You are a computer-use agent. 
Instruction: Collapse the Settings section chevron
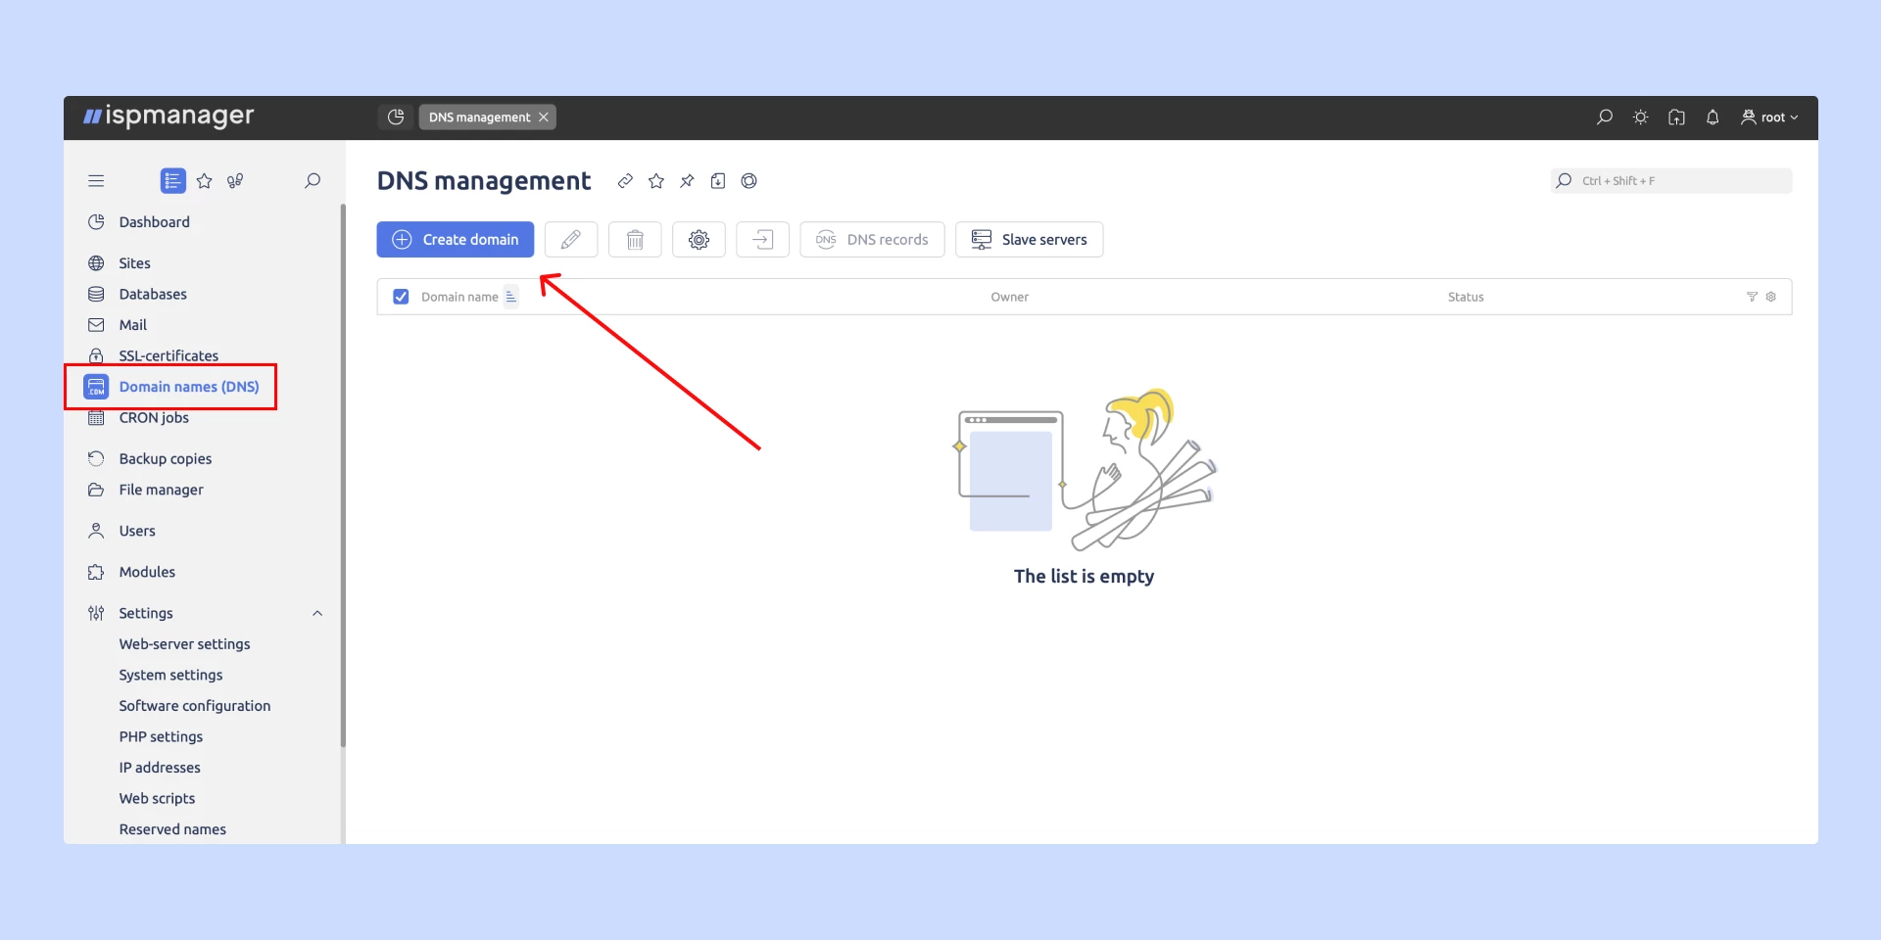pos(317,614)
